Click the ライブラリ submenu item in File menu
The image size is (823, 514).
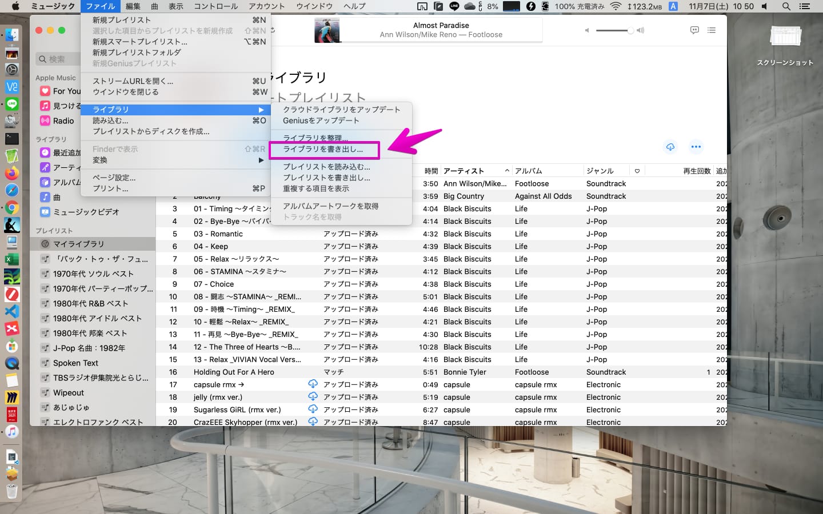tap(175, 109)
